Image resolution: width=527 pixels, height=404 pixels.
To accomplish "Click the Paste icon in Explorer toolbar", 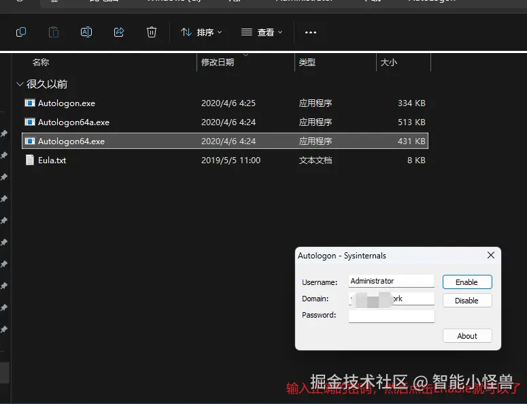I will click(x=54, y=32).
